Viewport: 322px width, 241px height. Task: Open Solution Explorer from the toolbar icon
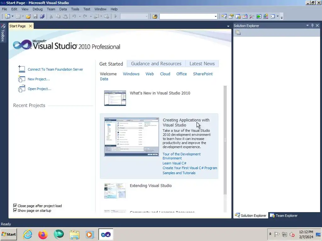tap(224, 16)
